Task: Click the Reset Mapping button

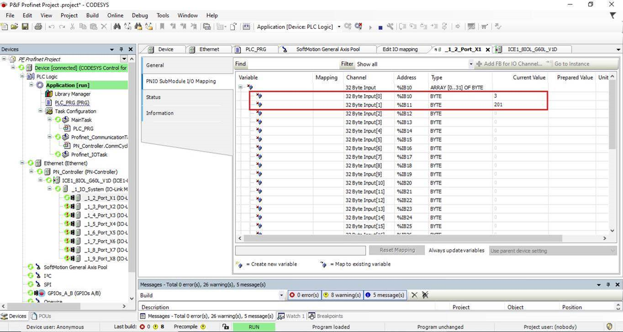Action: (396, 250)
